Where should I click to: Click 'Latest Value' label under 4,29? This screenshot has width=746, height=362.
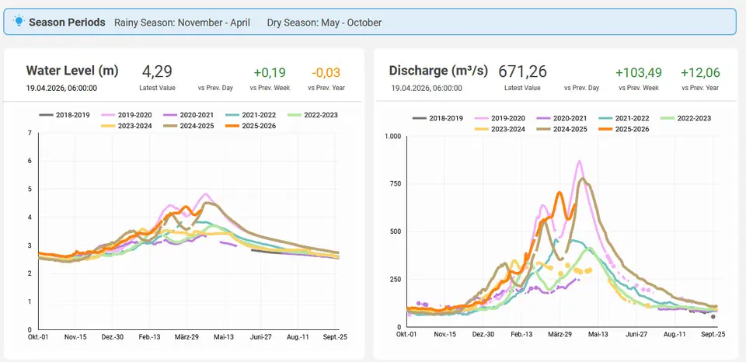[x=158, y=88]
